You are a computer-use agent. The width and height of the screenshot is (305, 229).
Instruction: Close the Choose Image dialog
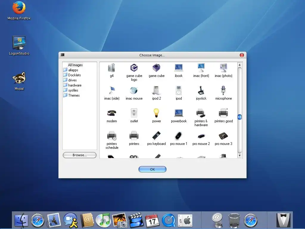[x=242, y=55]
